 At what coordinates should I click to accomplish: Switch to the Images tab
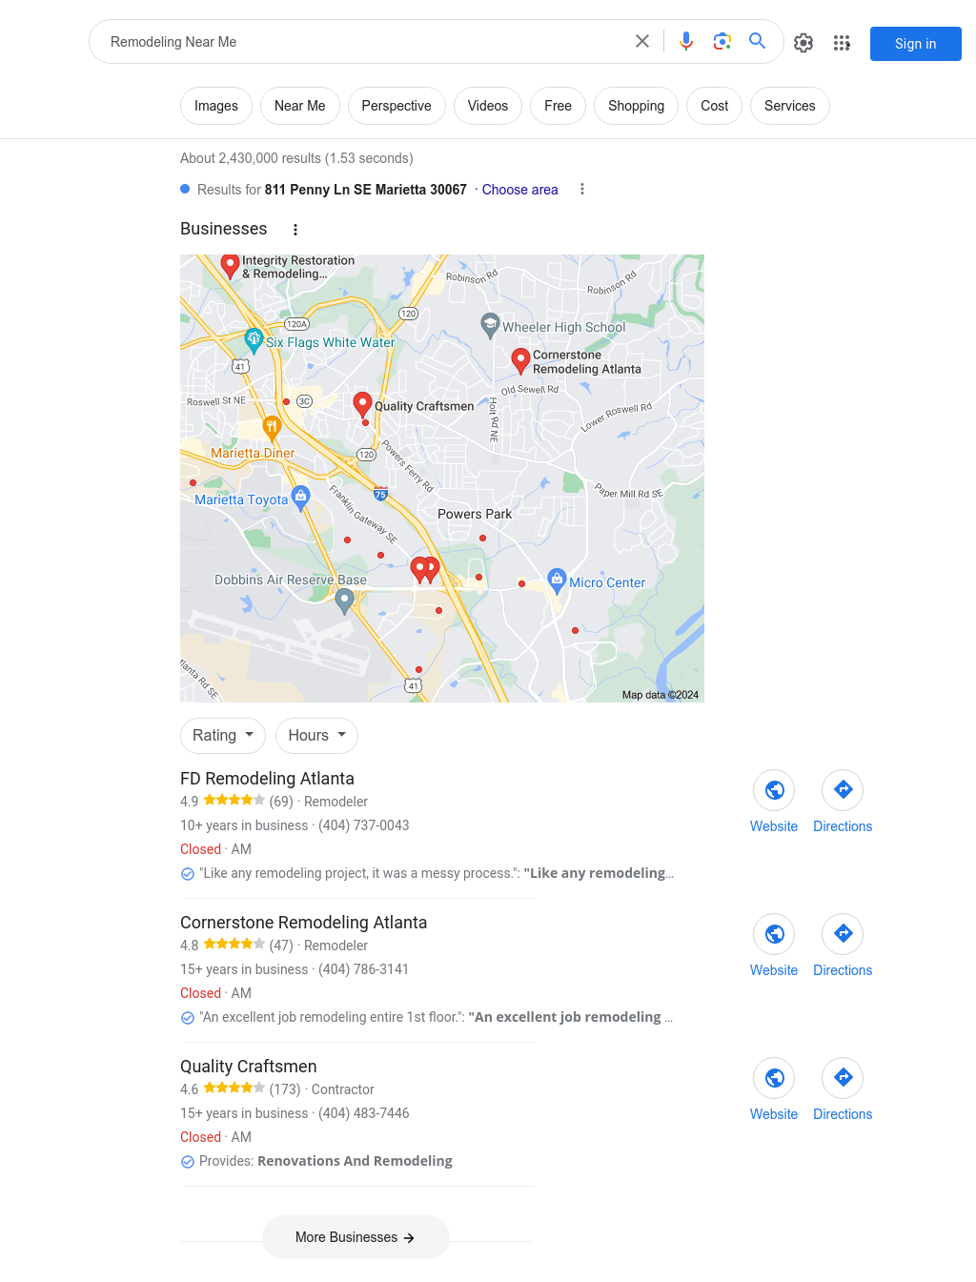tap(216, 106)
